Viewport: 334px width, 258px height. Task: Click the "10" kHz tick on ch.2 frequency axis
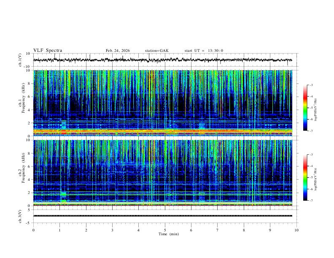coord(28,140)
